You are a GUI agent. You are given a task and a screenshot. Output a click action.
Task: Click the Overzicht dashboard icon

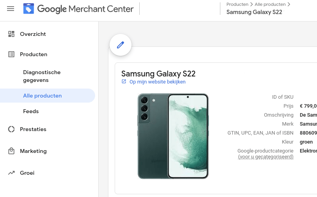[x=11, y=34]
